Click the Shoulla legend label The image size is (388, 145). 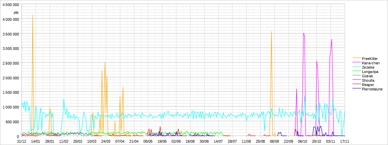coord(368,80)
